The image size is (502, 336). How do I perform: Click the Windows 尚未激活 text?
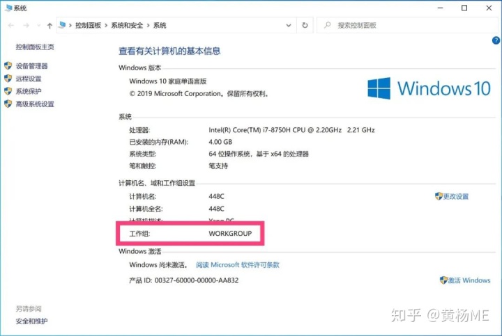(x=158, y=265)
